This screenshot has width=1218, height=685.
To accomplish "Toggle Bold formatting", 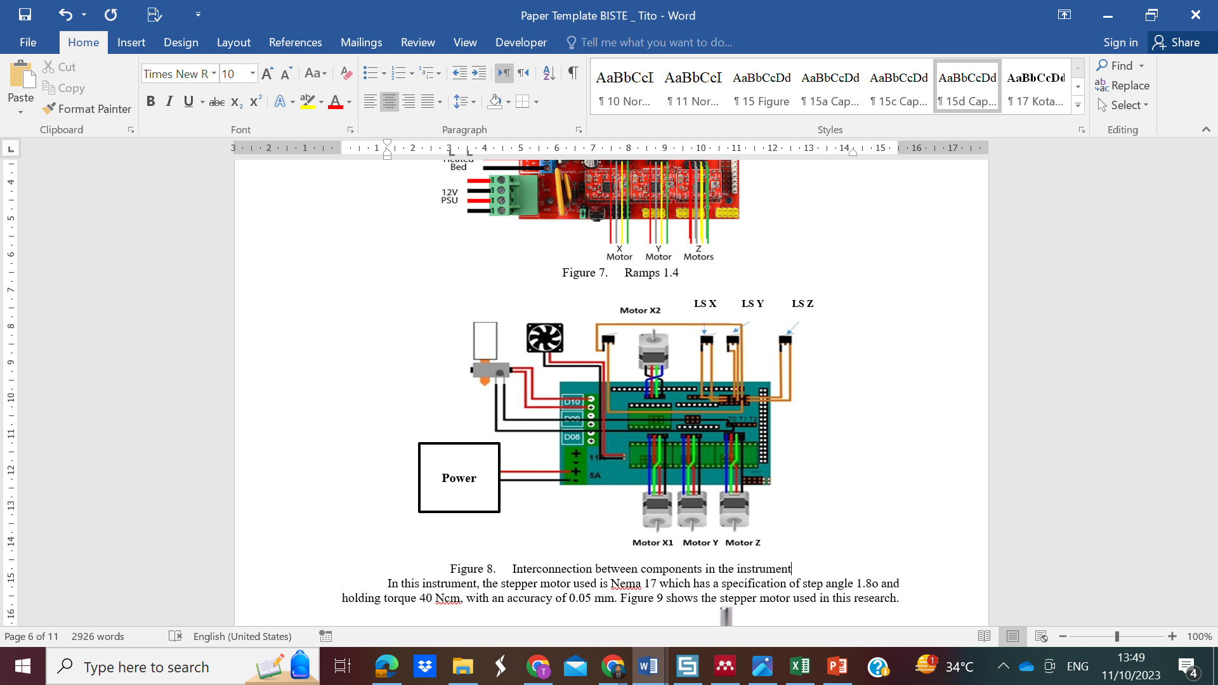I will pos(150,101).
